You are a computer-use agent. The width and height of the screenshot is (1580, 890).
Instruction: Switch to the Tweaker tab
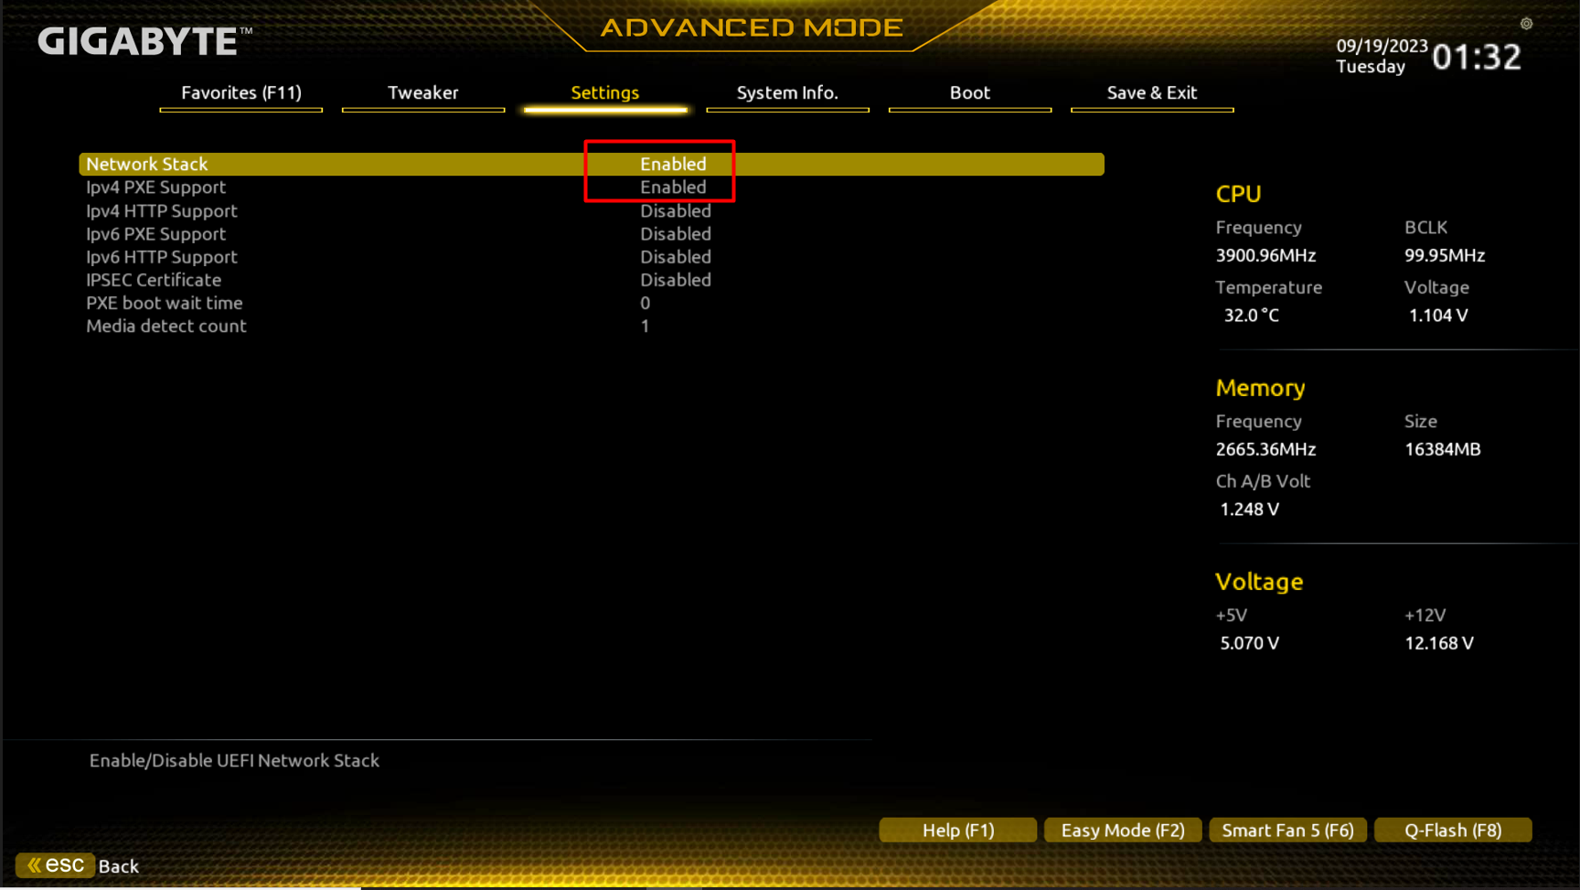pos(422,92)
